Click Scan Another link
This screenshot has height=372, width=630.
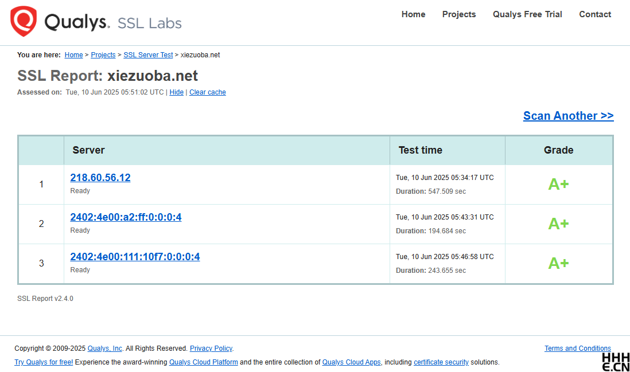pos(568,116)
